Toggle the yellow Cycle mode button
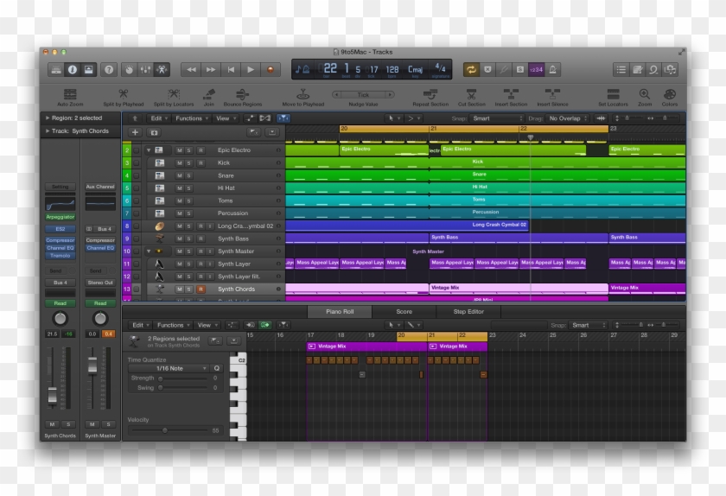Image resolution: width=726 pixels, height=496 pixels. (471, 69)
